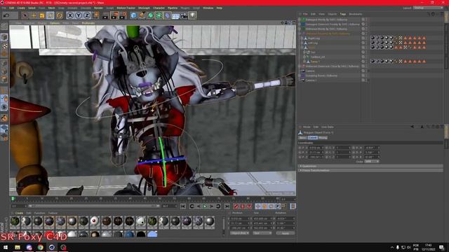This screenshot has height=252, width=449.
Task: Play the animation forward
Action: [205, 206]
